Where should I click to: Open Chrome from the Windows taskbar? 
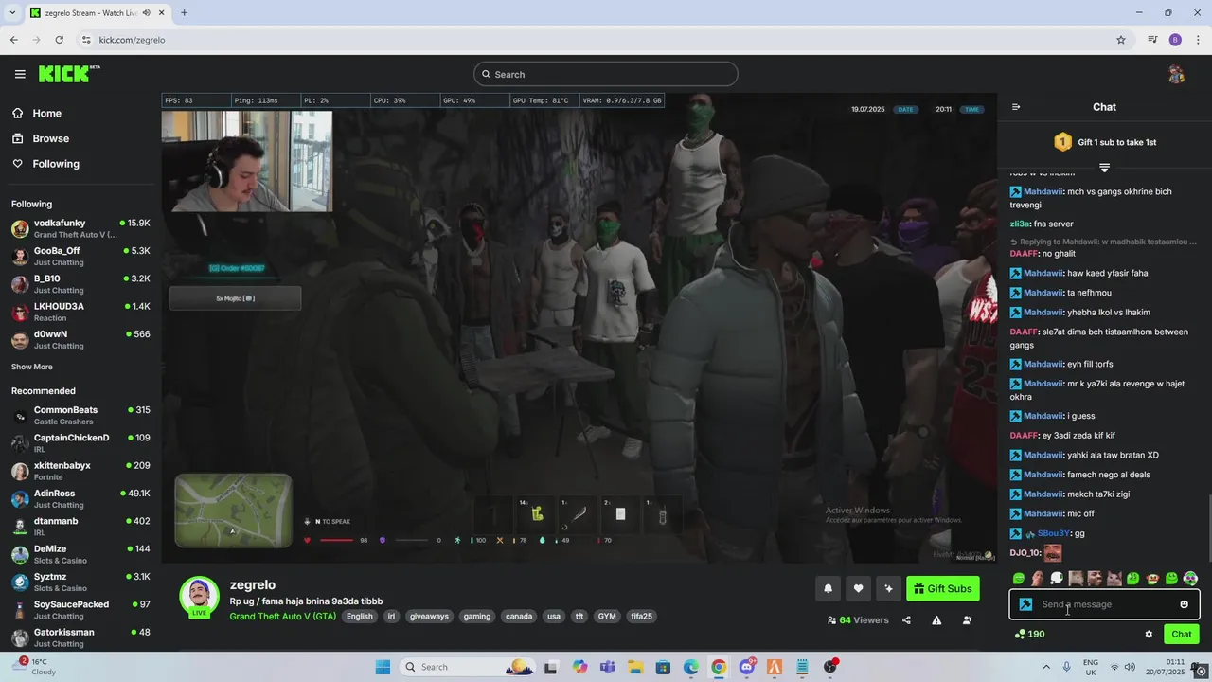tap(719, 667)
